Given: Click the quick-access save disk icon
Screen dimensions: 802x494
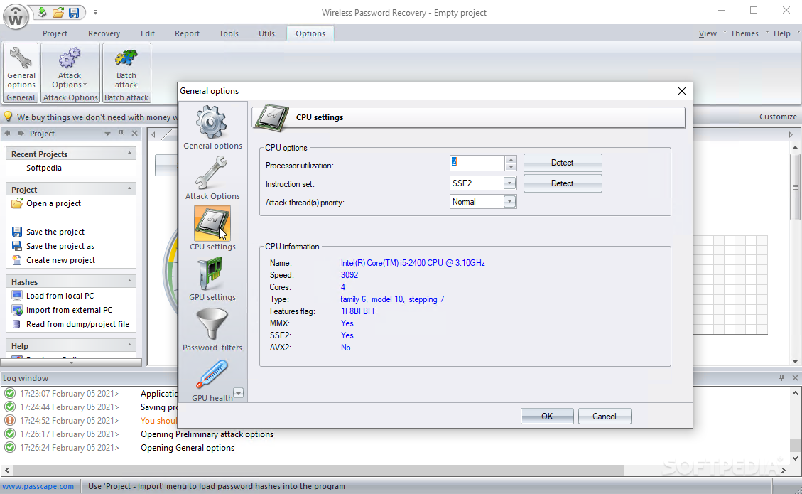Looking at the screenshot, I should click(x=74, y=12).
